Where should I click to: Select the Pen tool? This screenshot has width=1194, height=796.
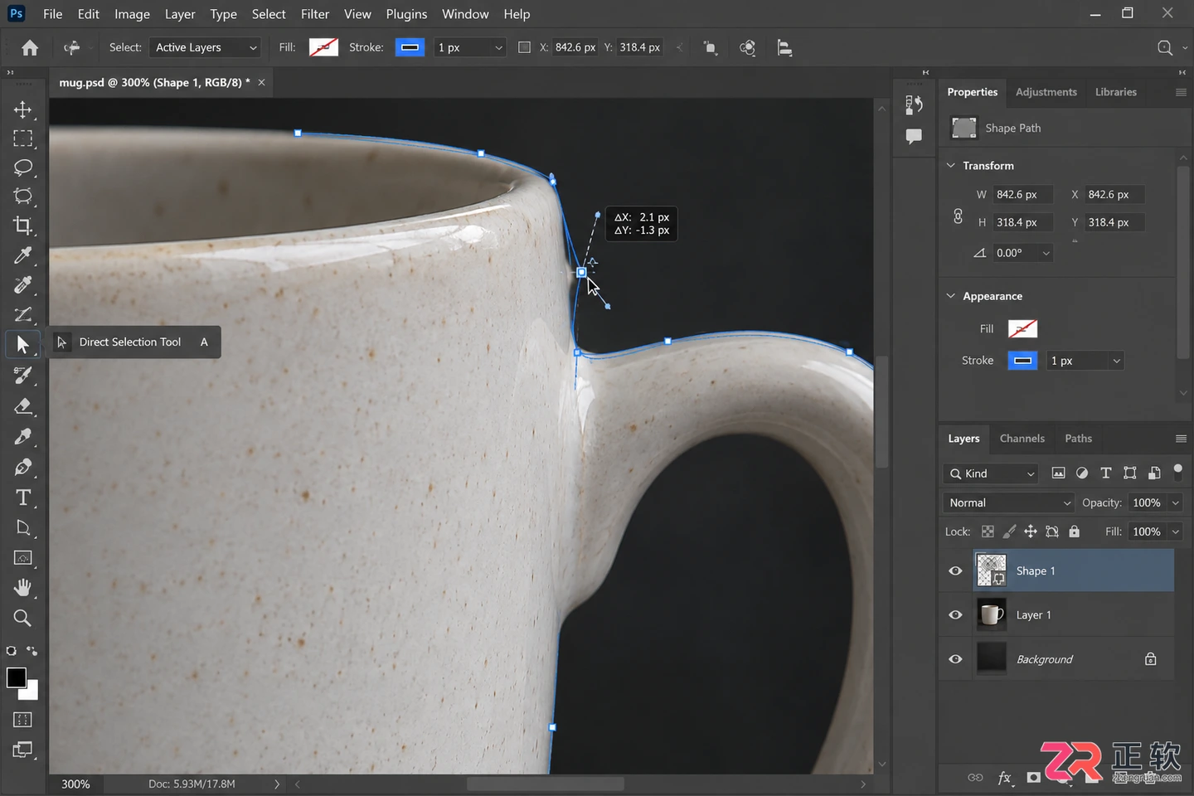pyautogui.click(x=22, y=467)
